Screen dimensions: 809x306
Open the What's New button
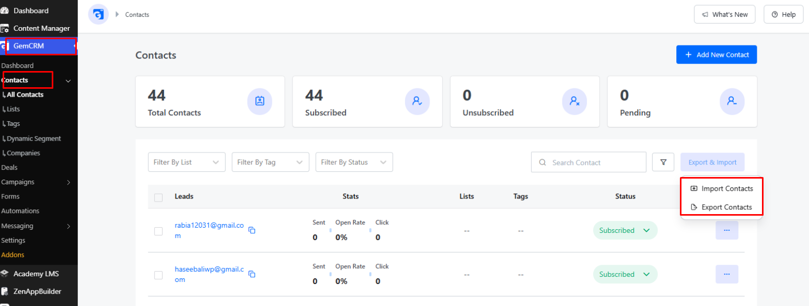click(725, 15)
